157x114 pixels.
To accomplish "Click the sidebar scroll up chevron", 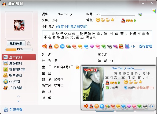I will (x=19, y=96).
